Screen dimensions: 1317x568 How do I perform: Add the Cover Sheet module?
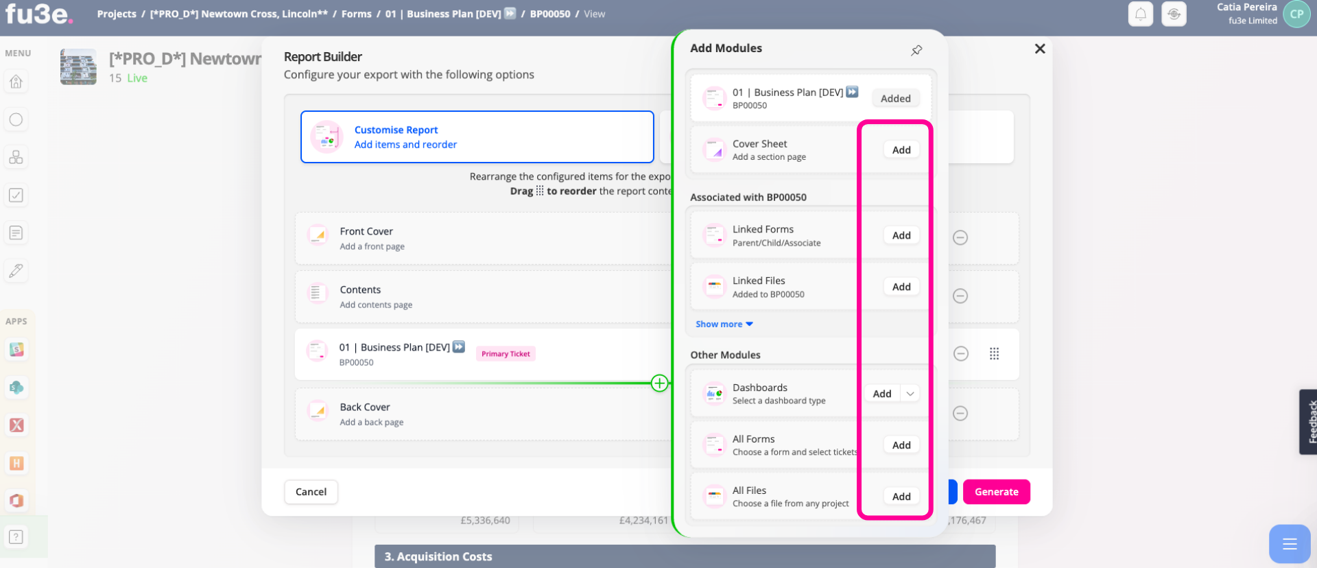(901, 150)
